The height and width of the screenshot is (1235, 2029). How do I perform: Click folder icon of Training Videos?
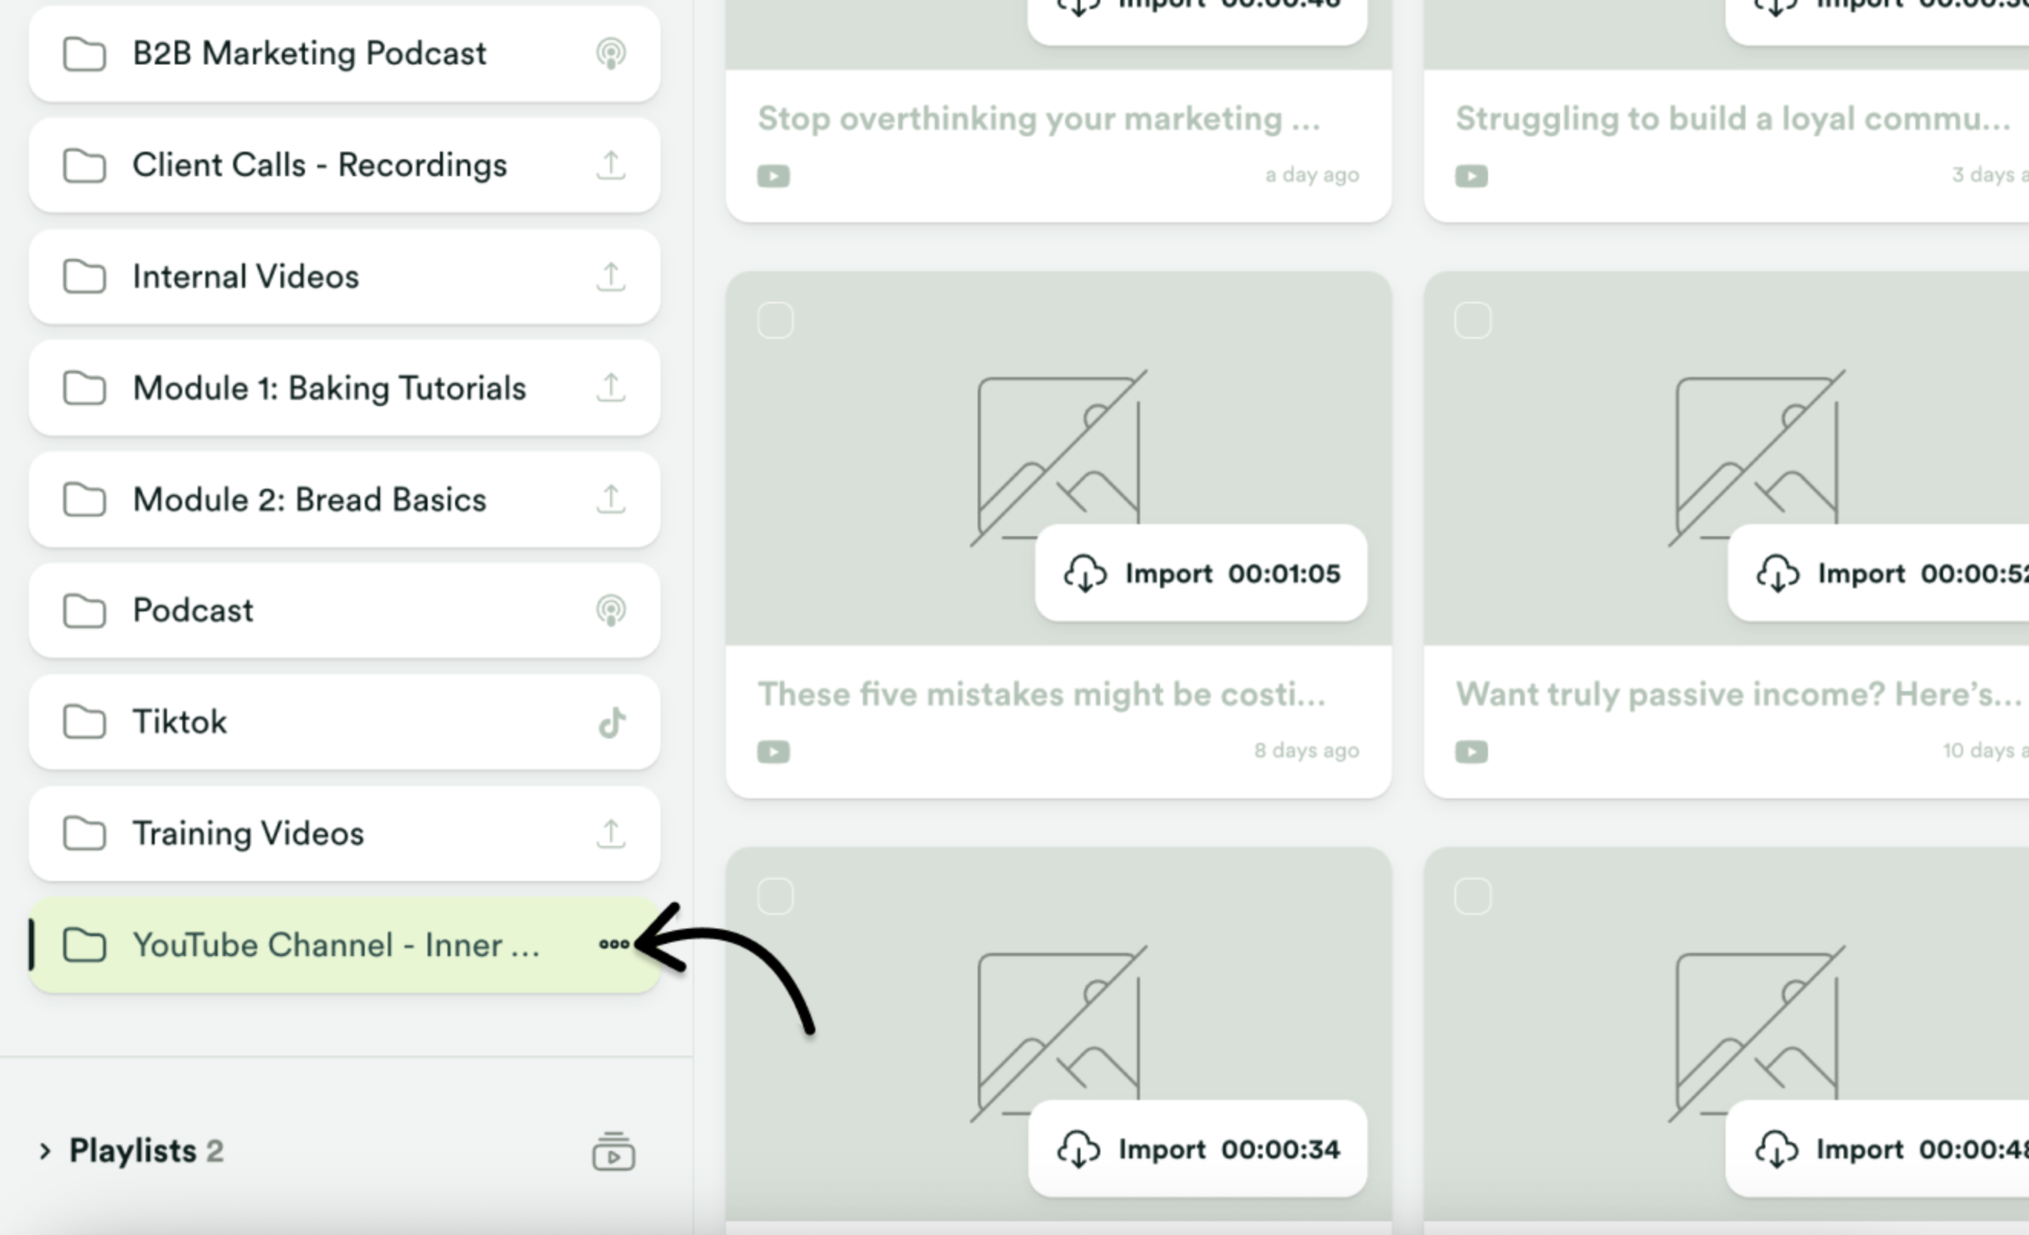[x=85, y=834]
